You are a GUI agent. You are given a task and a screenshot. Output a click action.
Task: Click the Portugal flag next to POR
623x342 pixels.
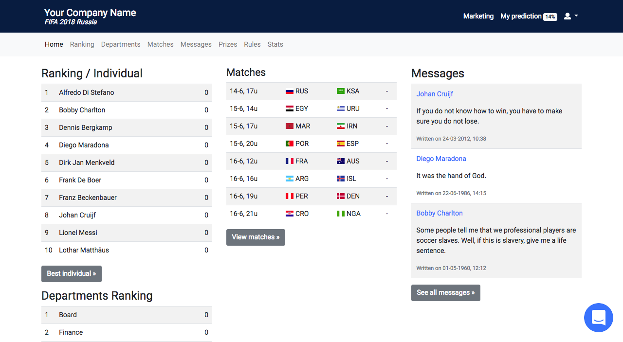290,144
